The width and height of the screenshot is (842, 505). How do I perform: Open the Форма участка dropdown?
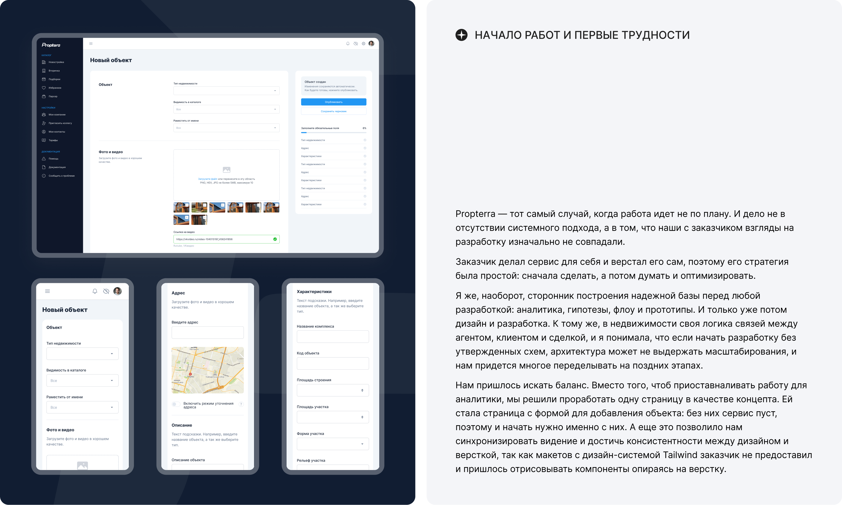point(333,444)
